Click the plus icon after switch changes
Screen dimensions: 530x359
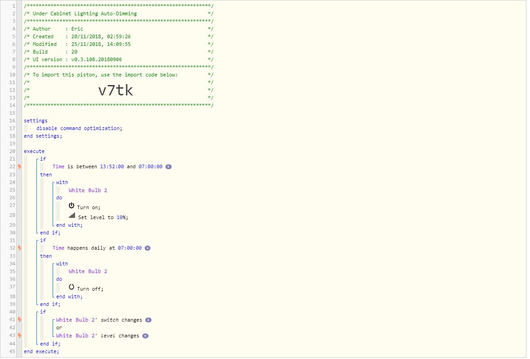(x=148, y=320)
